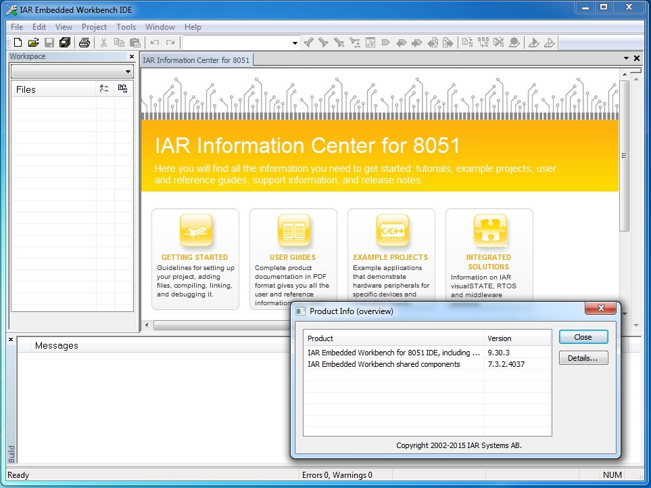
Task: Click the Version column header
Action: pos(517,338)
